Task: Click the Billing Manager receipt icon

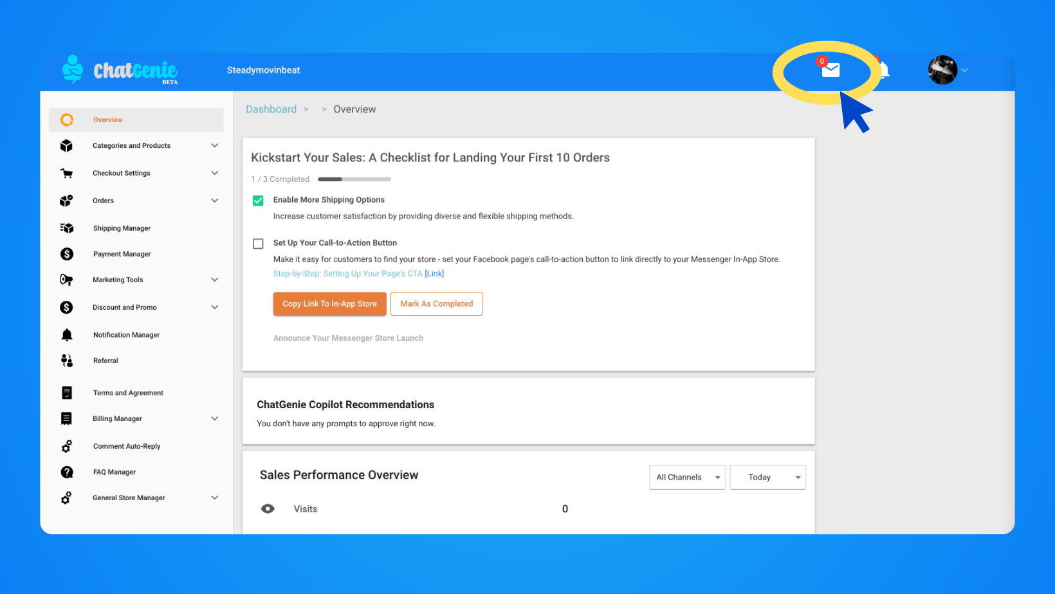Action: 66,419
